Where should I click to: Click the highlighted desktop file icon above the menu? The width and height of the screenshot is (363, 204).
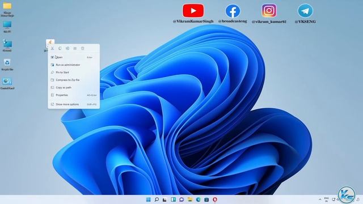coord(50,42)
